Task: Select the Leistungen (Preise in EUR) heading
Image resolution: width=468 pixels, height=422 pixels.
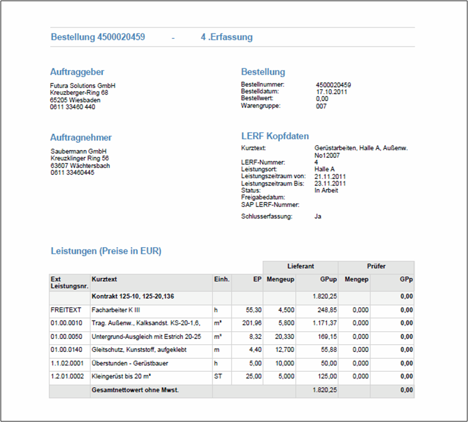Action: [106, 251]
